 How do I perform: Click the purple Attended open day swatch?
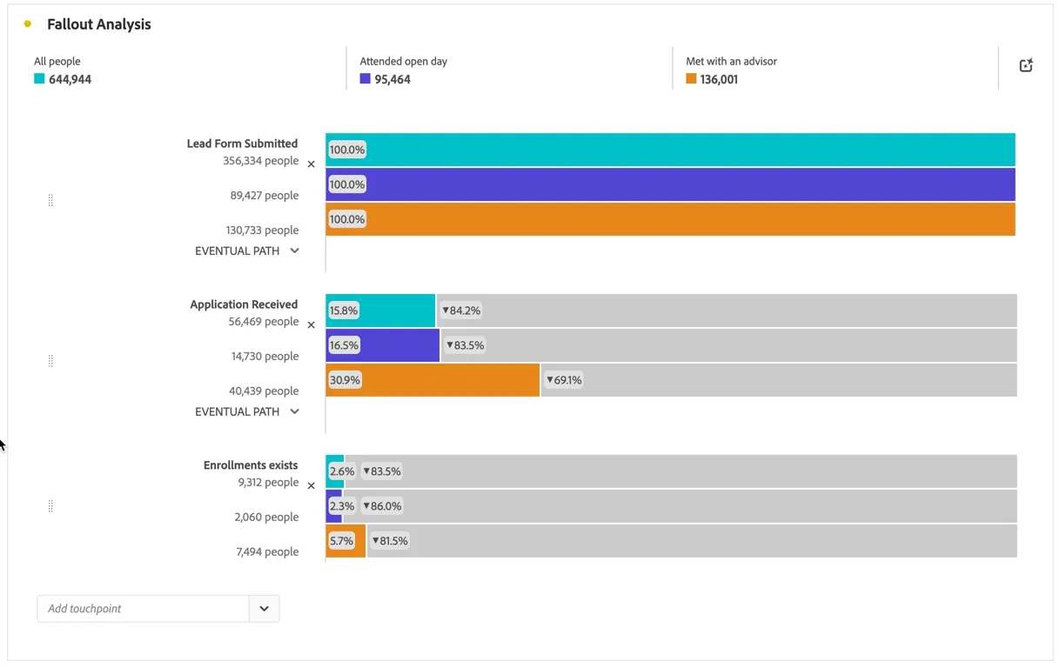365,79
